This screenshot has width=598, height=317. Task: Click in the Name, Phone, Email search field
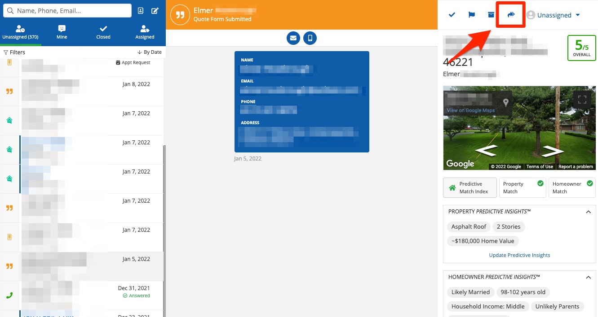tap(72, 11)
